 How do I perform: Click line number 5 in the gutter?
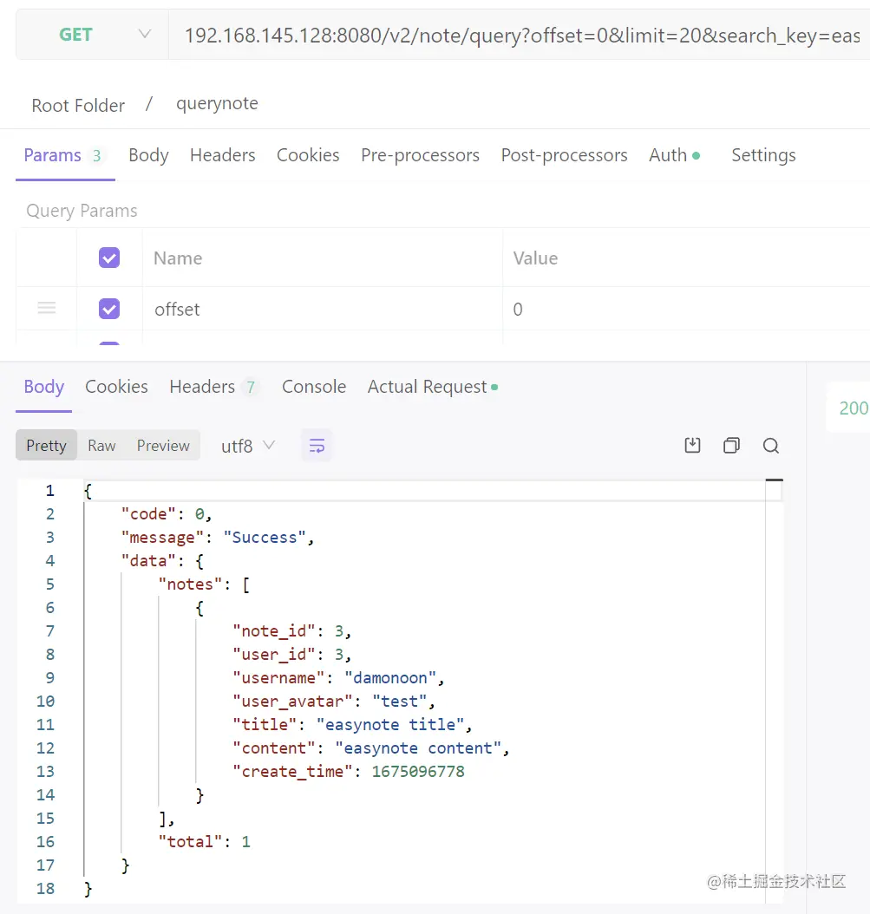50,584
